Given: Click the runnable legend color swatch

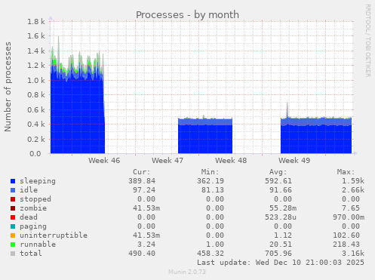Looking at the screenshot, I should [x=13, y=245].
